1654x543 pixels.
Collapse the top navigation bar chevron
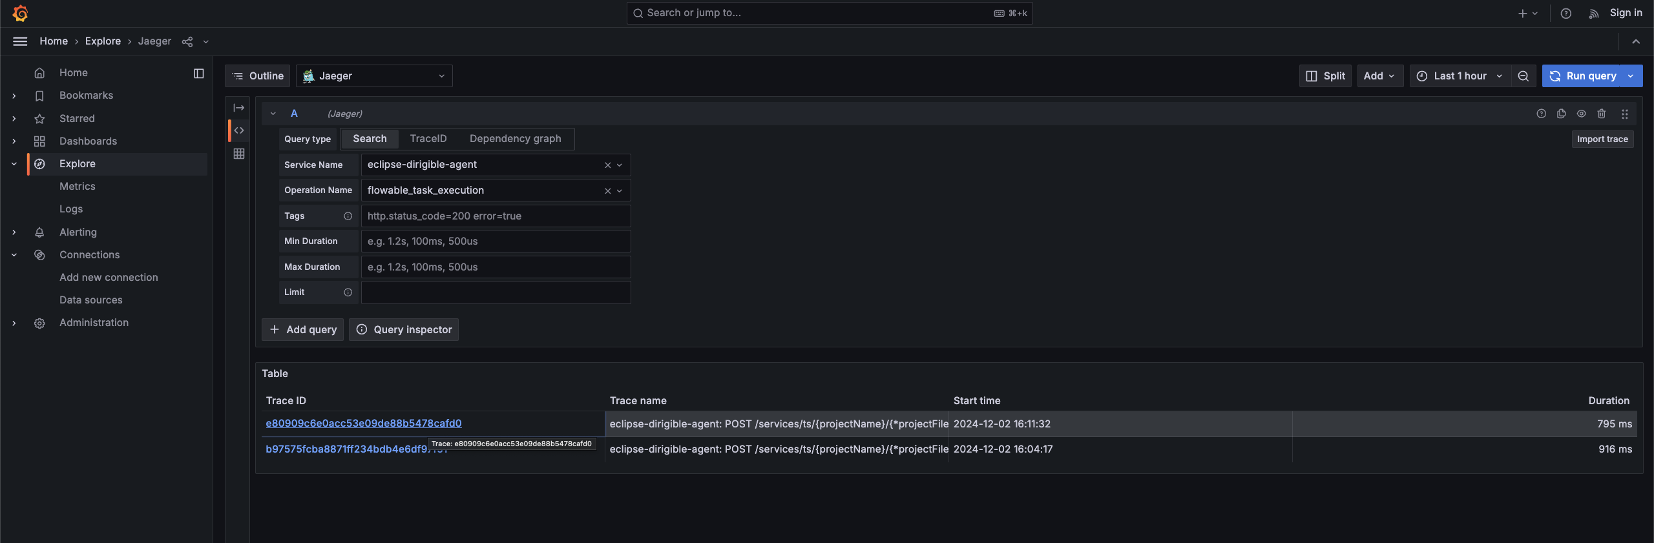coord(1636,41)
